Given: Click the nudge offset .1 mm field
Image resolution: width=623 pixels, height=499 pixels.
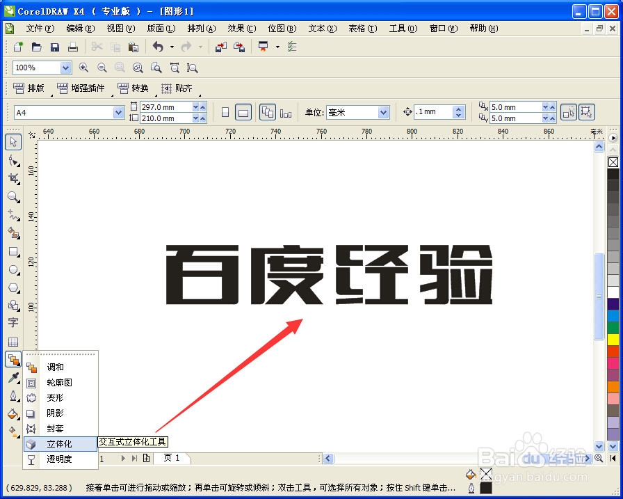Looking at the screenshot, I should point(433,112).
